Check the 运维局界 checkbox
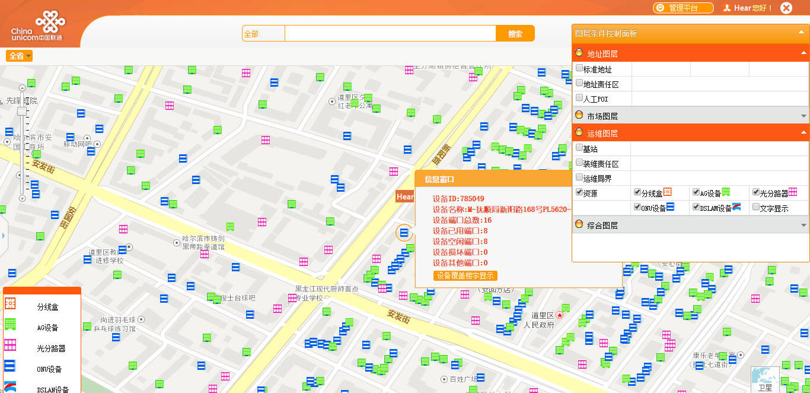810x393 pixels. pyautogui.click(x=579, y=177)
